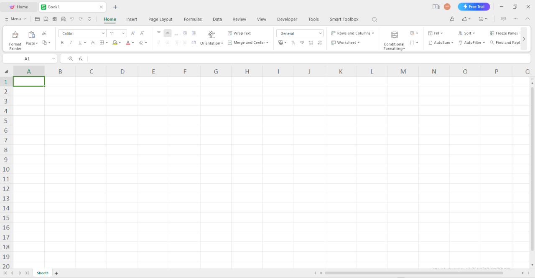Viewport: 535px width, 278px height.
Task: Click the Increase font size icon
Action: coord(133,33)
